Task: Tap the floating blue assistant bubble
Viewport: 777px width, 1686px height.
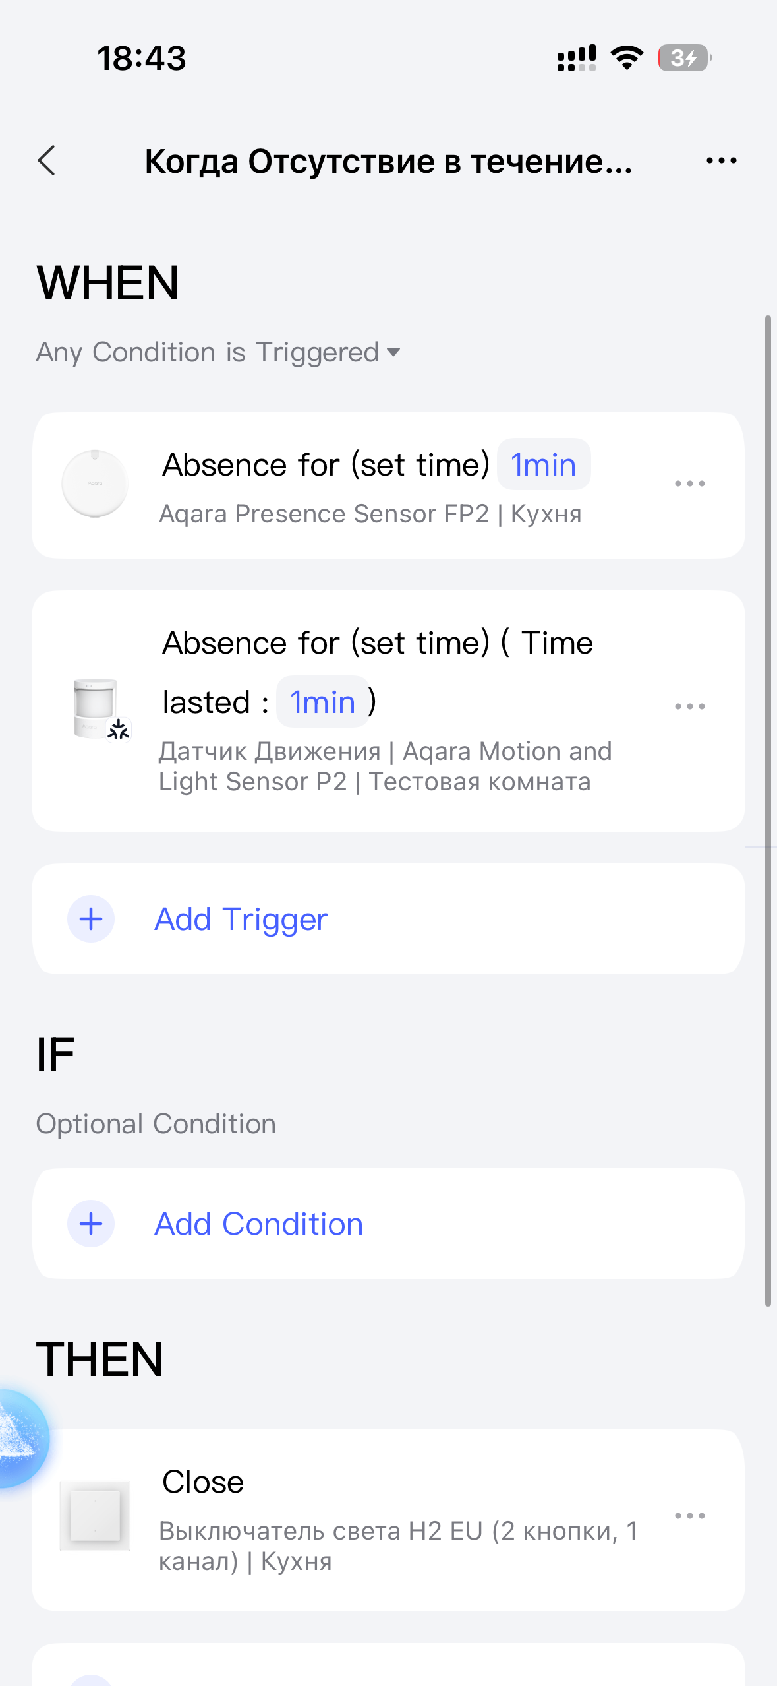Action: click(18, 1438)
